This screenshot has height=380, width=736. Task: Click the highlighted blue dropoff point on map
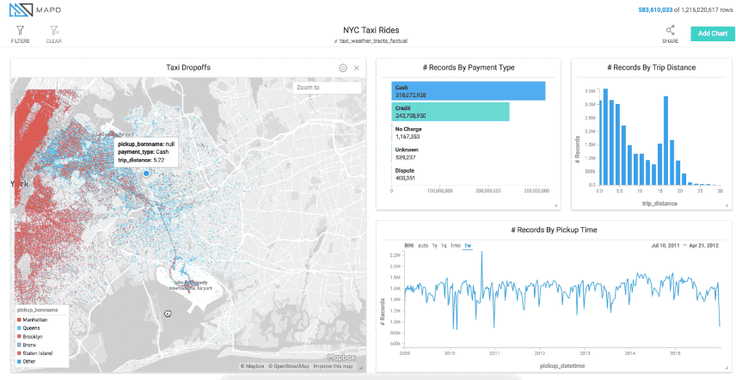pyautogui.click(x=146, y=174)
